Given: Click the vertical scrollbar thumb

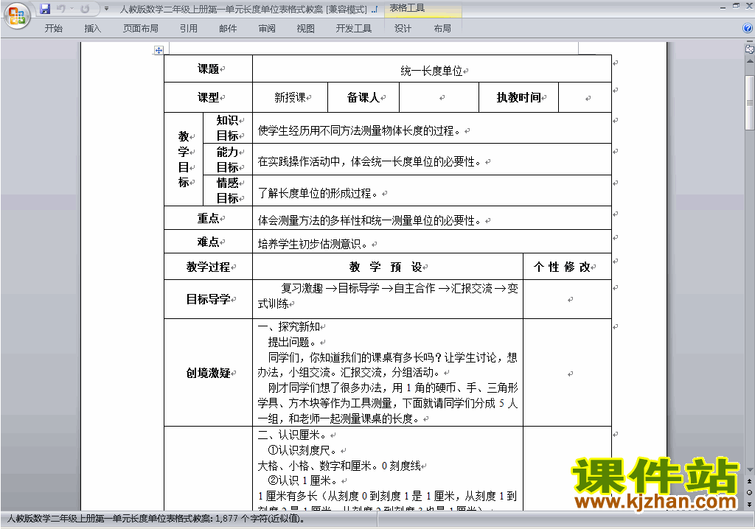Looking at the screenshot, I should [x=749, y=102].
